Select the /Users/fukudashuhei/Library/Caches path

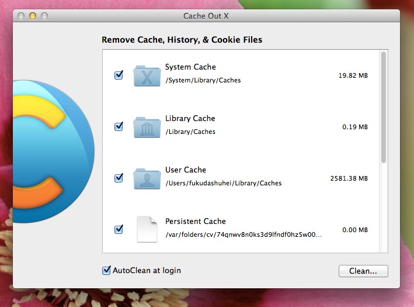coord(224,183)
